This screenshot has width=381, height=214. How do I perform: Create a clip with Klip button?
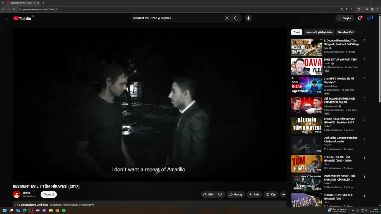271,194
